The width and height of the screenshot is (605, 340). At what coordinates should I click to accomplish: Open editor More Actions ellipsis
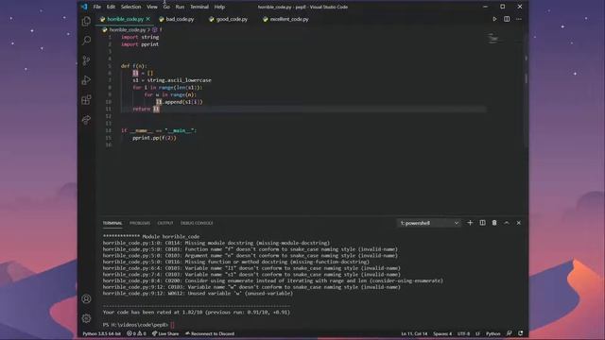tap(519, 19)
